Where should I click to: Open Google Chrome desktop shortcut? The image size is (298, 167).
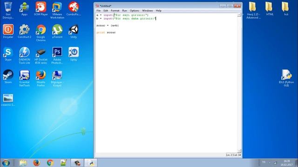click(x=41, y=33)
